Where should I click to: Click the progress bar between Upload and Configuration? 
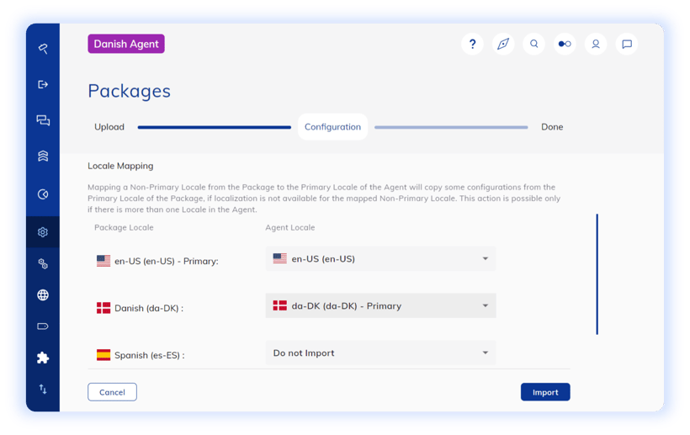pyautogui.click(x=215, y=127)
